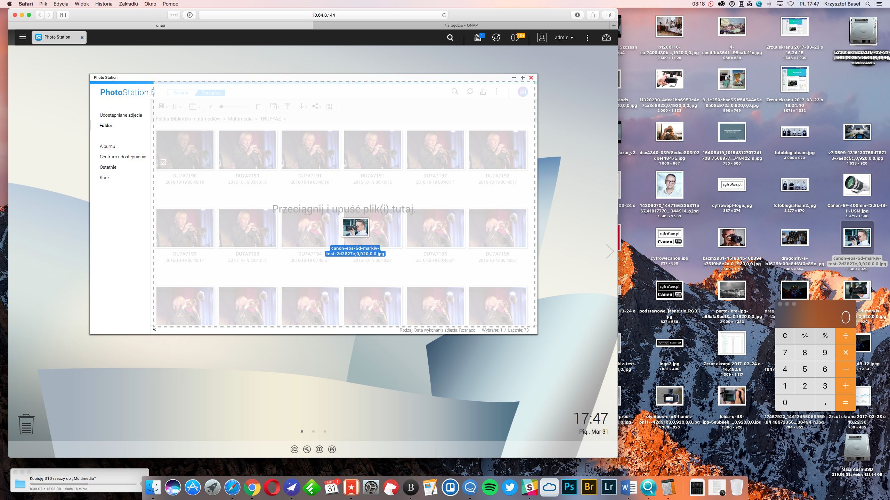Click the Calculator equals button

pos(845,402)
